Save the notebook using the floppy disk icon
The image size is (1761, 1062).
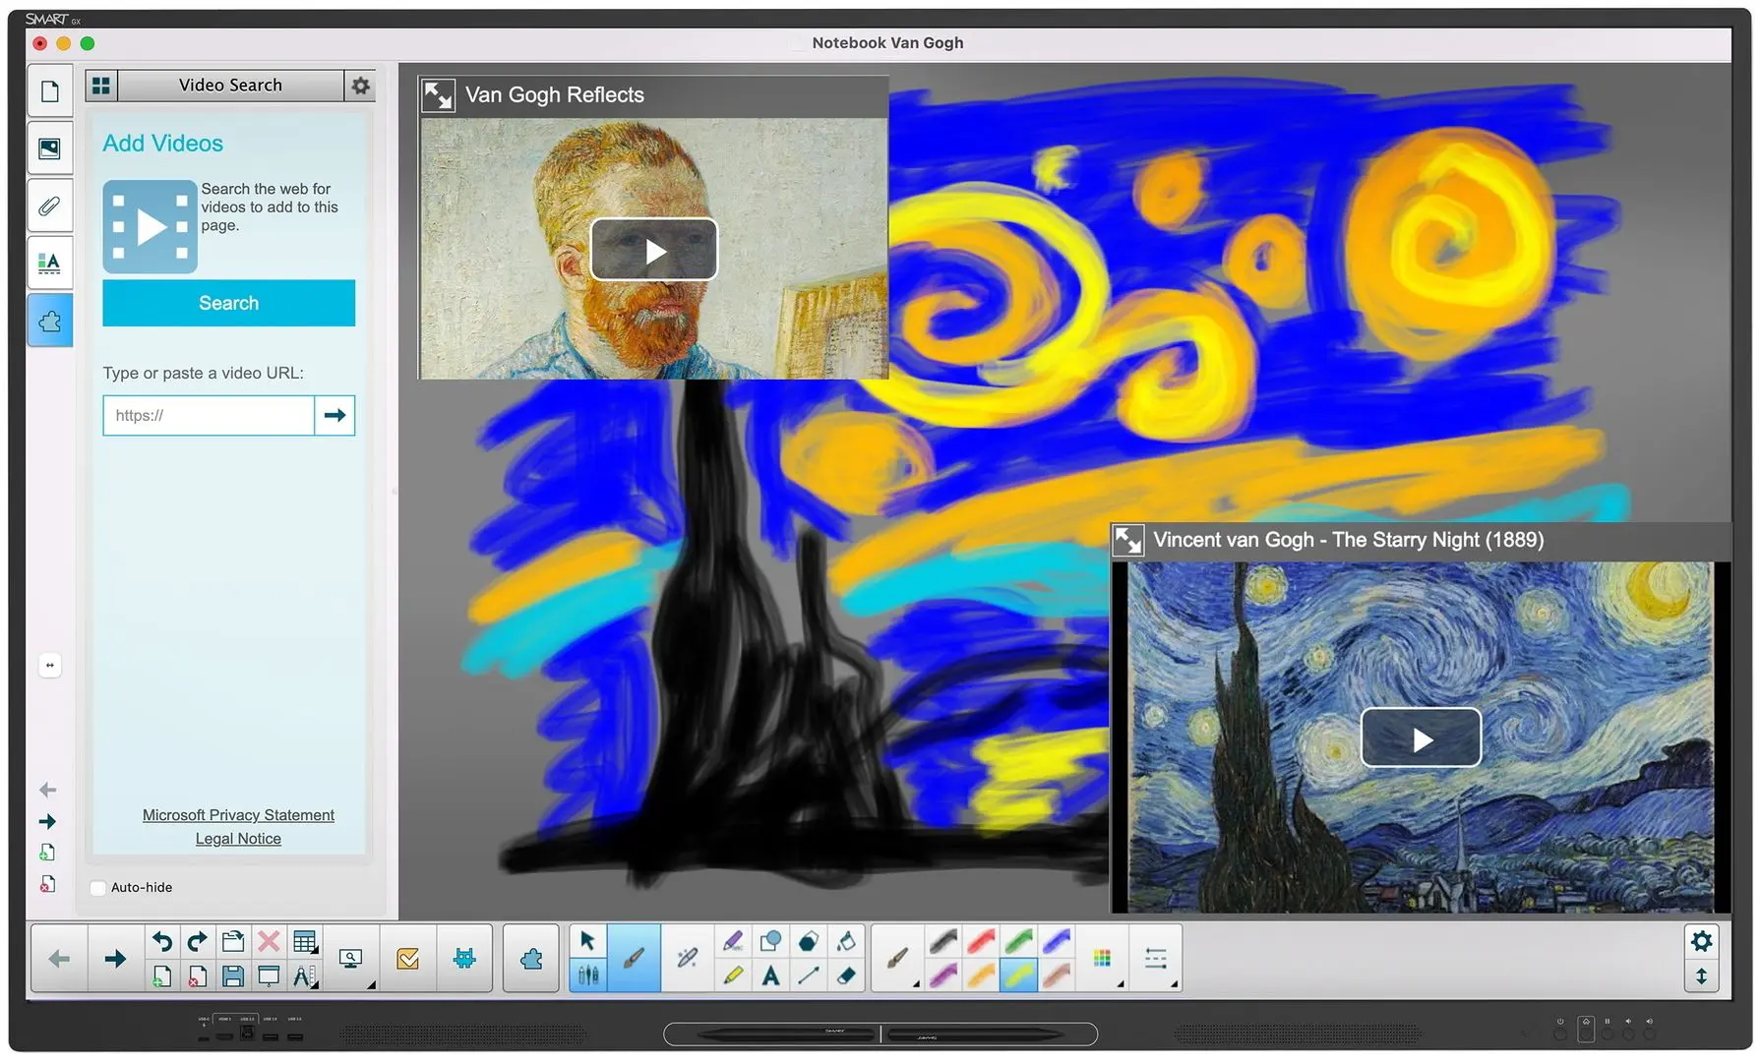(x=233, y=975)
